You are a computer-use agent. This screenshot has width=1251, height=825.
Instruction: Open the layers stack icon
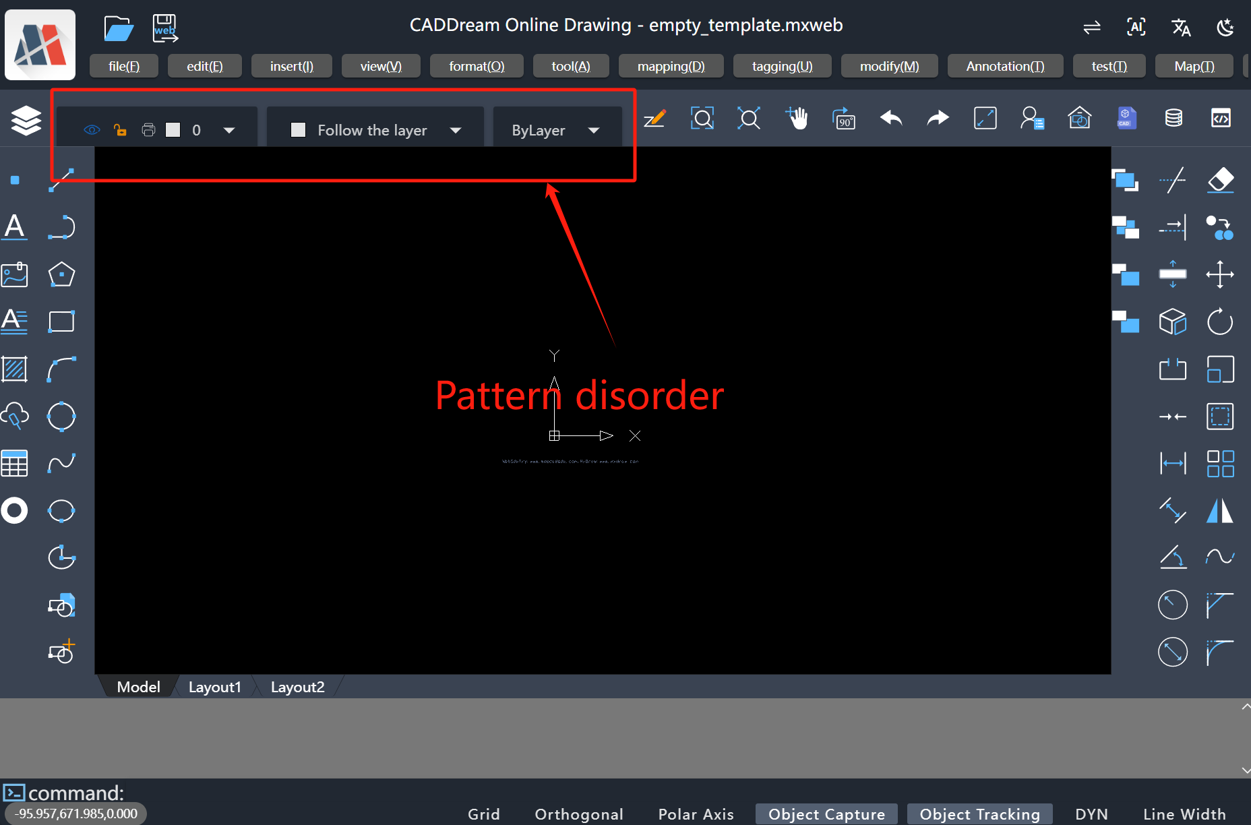tap(26, 121)
